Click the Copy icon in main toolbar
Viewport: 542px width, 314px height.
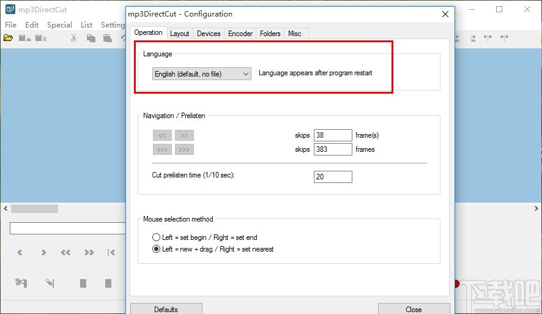click(91, 38)
